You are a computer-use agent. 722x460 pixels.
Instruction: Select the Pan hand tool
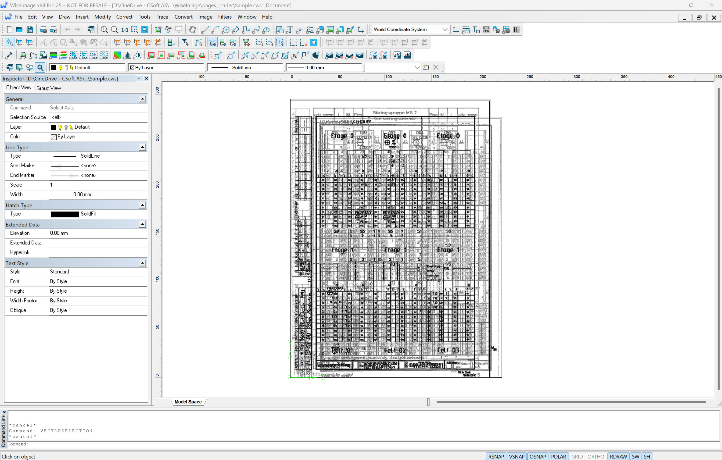pyautogui.click(x=192, y=30)
